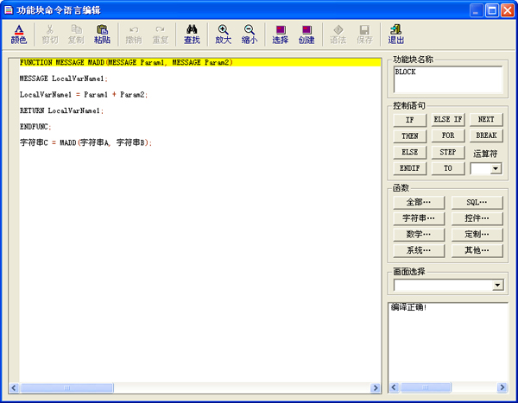Open search with the 查找 binoculars icon

[192, 35]
